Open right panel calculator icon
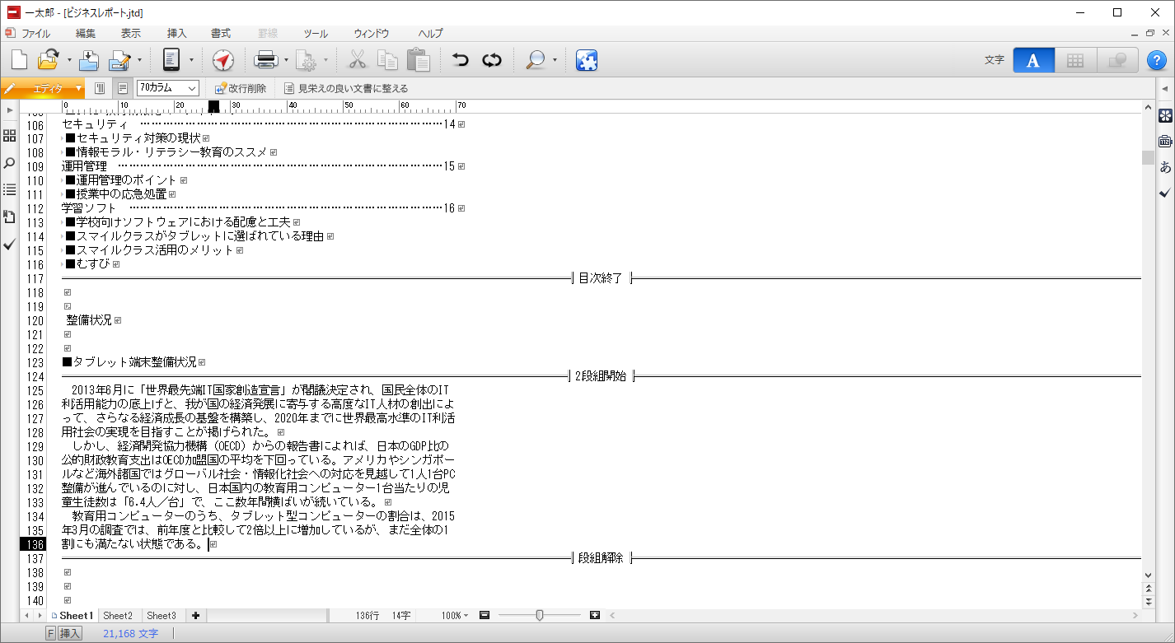 click(1165, 141)
